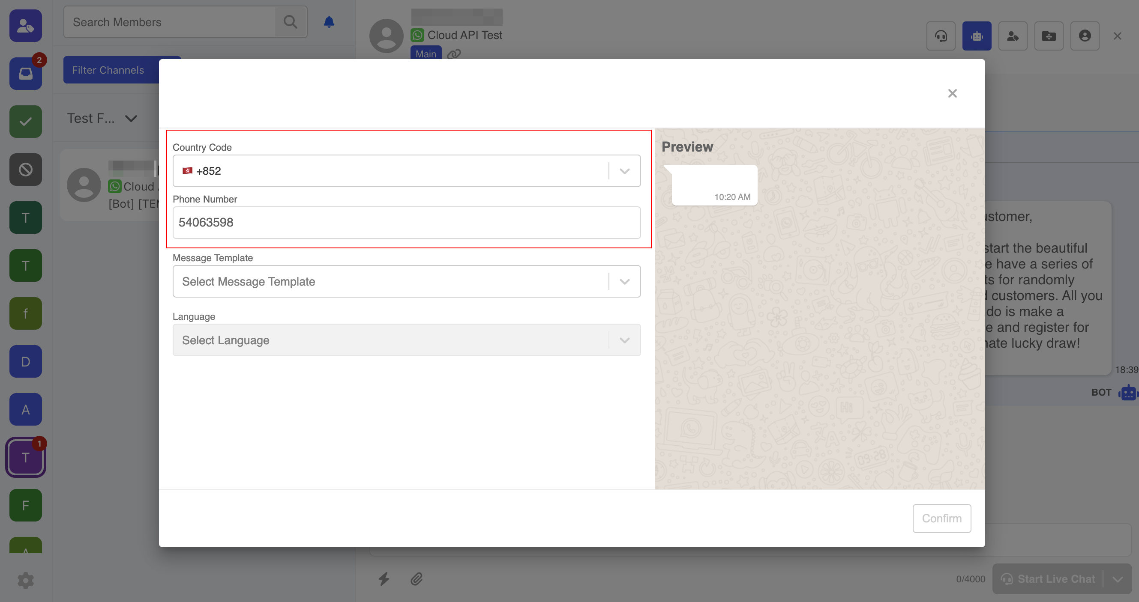Click the Phone Number input field

(406, 223)
